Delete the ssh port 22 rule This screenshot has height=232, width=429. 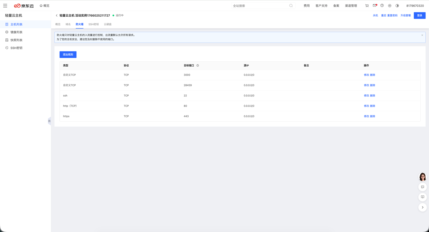point(372,95)
